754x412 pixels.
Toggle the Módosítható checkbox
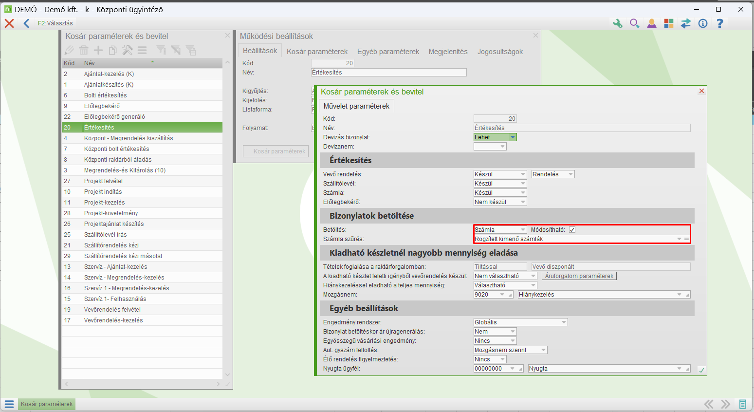pos(572,230)
